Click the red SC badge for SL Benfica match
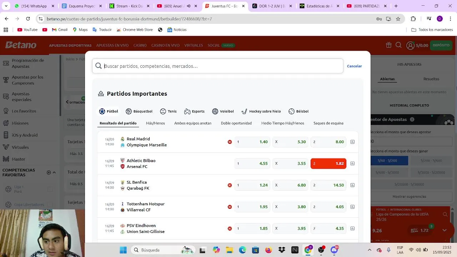Viewport: 457px width, 257px height. click(230, 185)
